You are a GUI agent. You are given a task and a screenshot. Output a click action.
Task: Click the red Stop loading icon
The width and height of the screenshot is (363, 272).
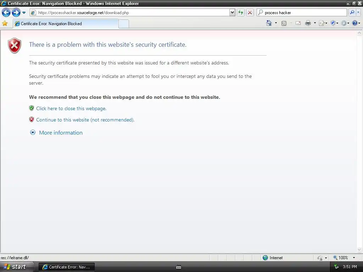point(250,13)
